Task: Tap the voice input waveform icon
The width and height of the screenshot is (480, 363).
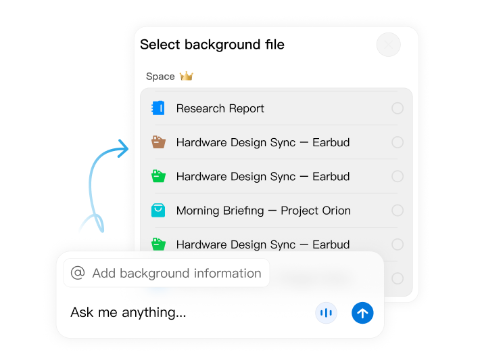Action: pos(327,313)
